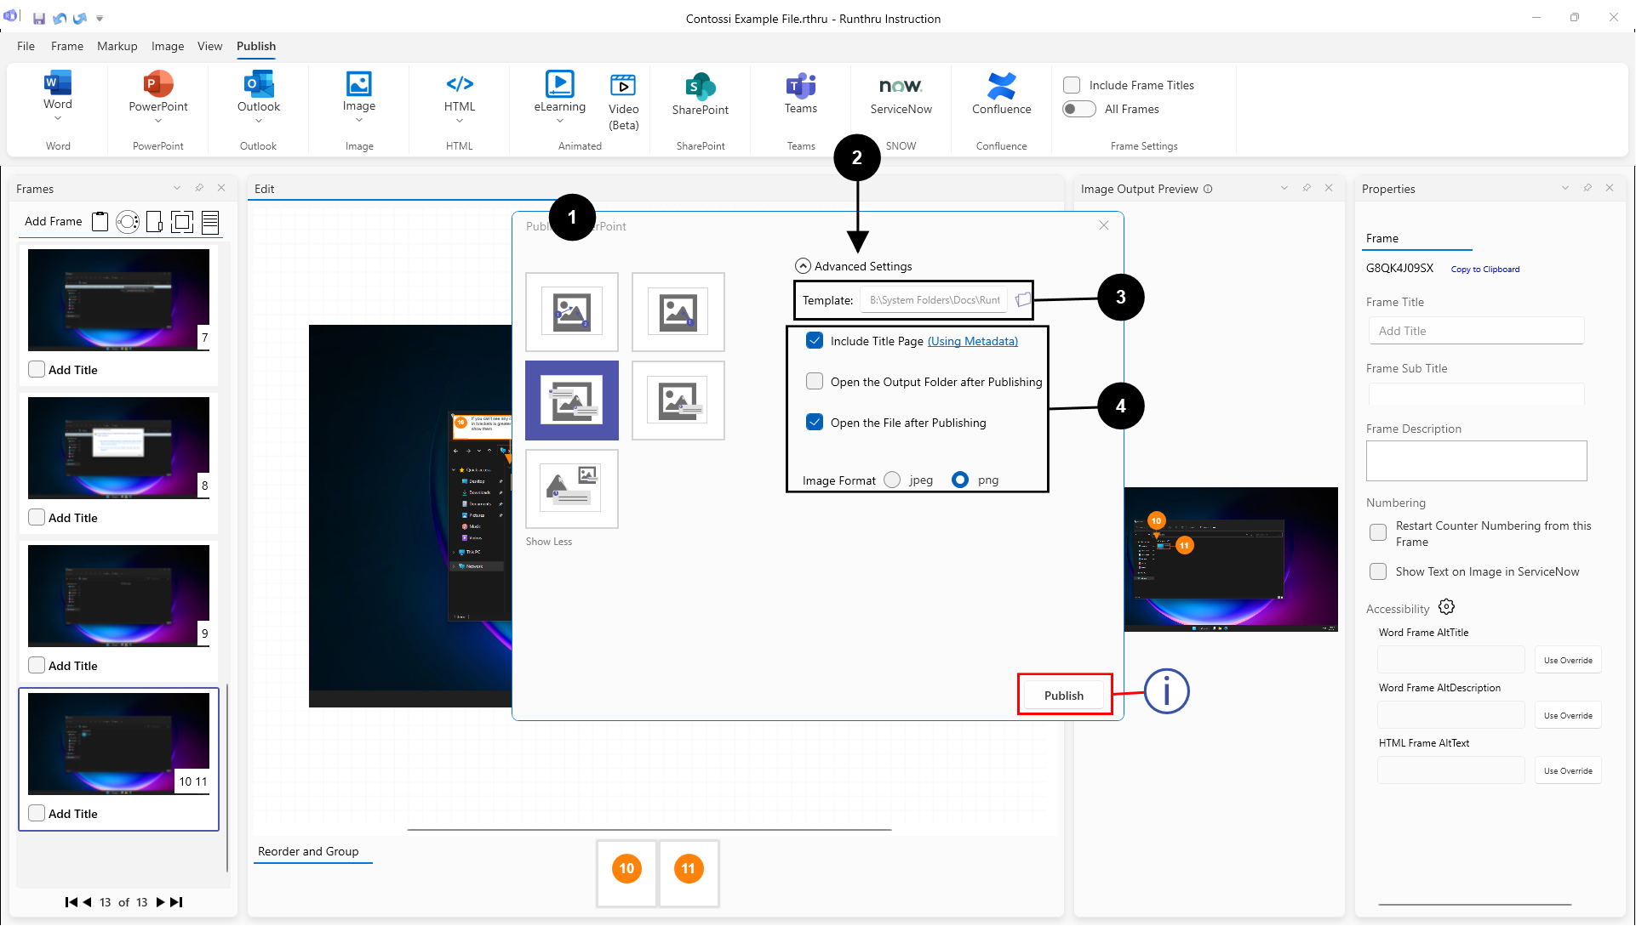Toggle the All Frames switch
The height and width of the screenshot is (926, 1636).
point(1078,109)
